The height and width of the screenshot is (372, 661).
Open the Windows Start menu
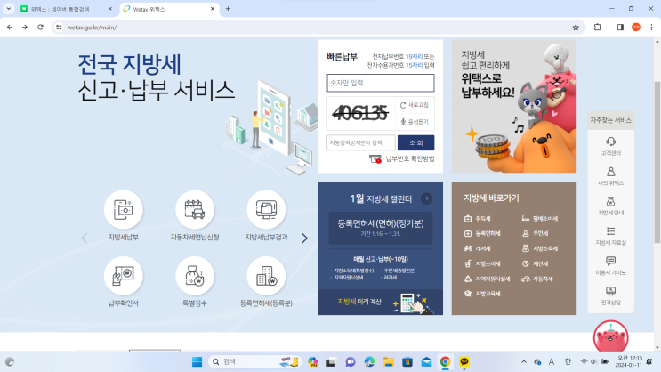(x=197, y=362)
